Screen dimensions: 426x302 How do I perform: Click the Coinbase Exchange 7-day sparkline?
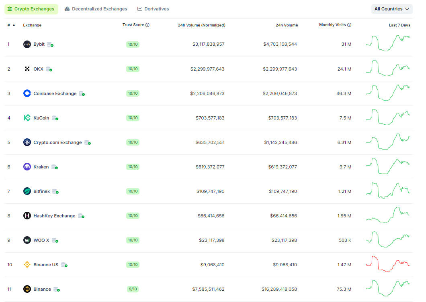pos(388,92)
